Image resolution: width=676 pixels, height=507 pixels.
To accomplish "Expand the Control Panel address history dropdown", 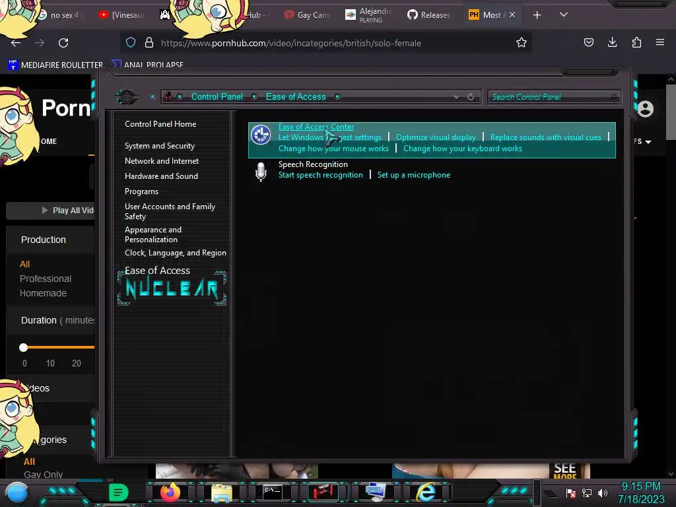I will pyautogui.click(x=456, y=97).
